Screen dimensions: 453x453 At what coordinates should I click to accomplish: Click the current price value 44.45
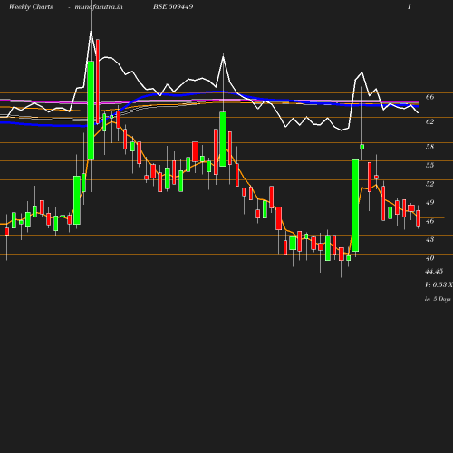(x=434, y=271)
